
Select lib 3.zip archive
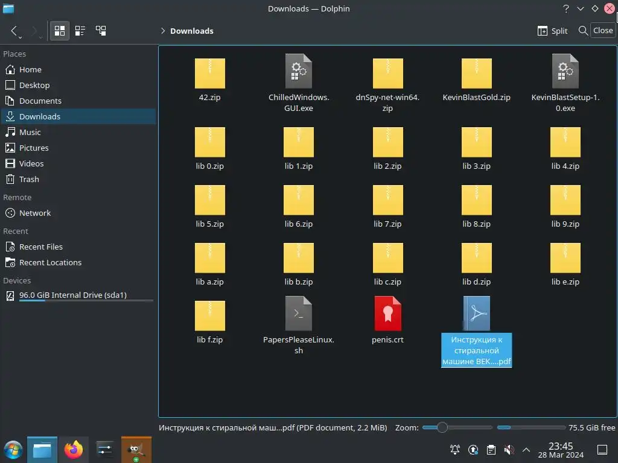click(x=477, y=142)
